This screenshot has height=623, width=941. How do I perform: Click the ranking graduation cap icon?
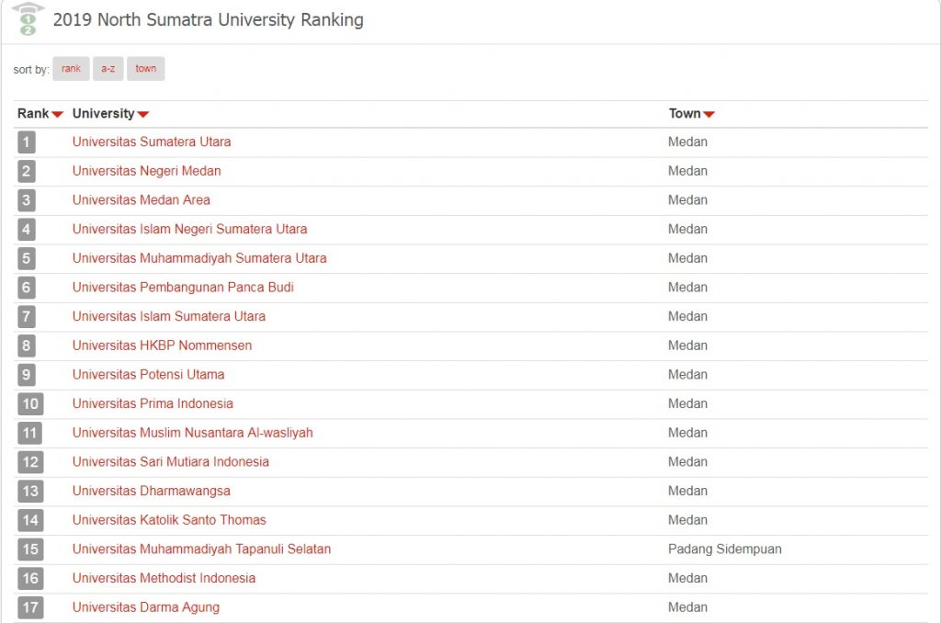pyautogui.click(x=28, y=19)
